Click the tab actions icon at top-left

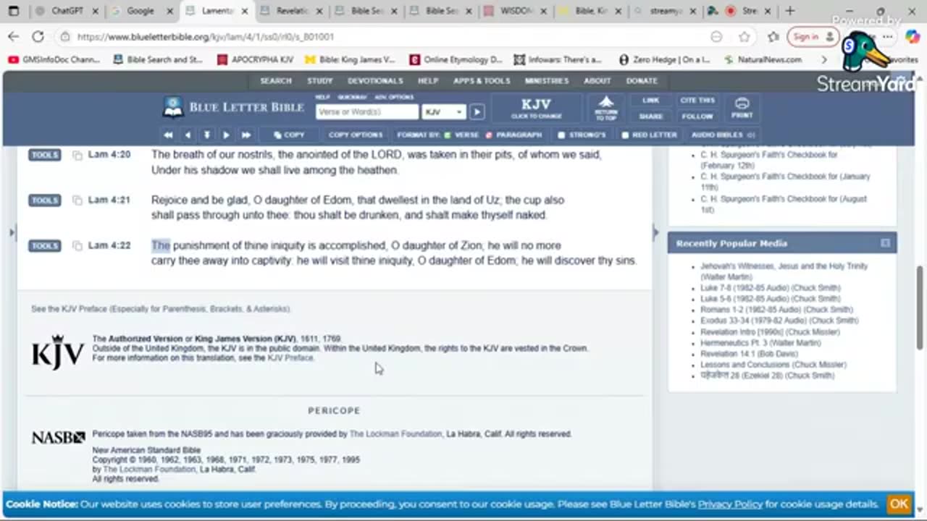(14, 11)
